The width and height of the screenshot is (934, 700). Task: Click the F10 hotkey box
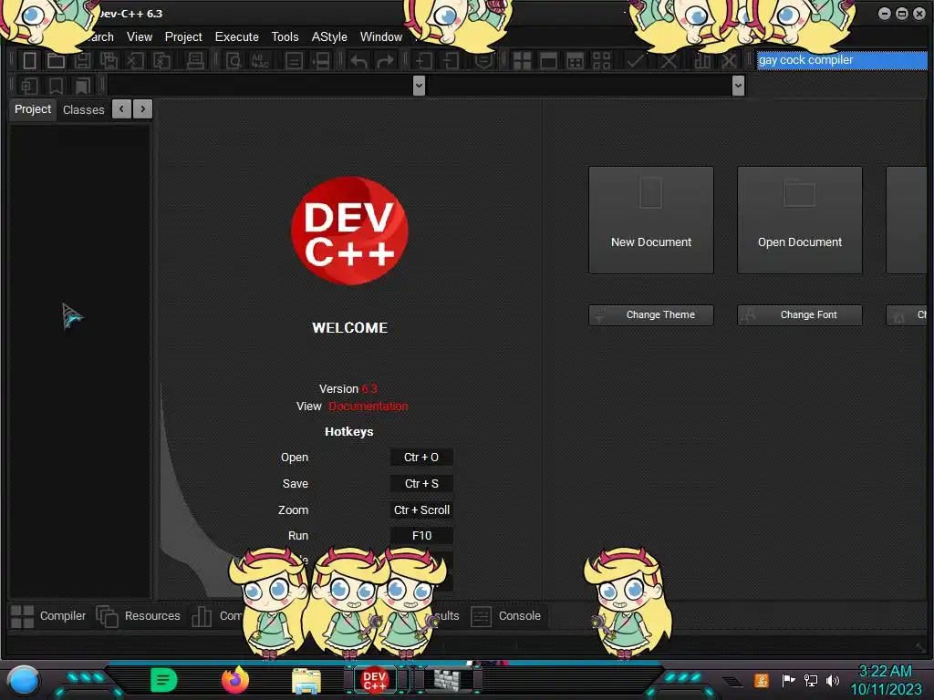pos(421,536)
